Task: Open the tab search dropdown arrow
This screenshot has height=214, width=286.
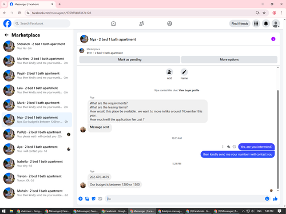Action: click(4, 4)
